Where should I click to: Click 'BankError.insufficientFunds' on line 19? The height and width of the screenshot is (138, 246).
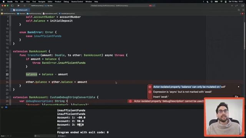click(x=64, y=63)
